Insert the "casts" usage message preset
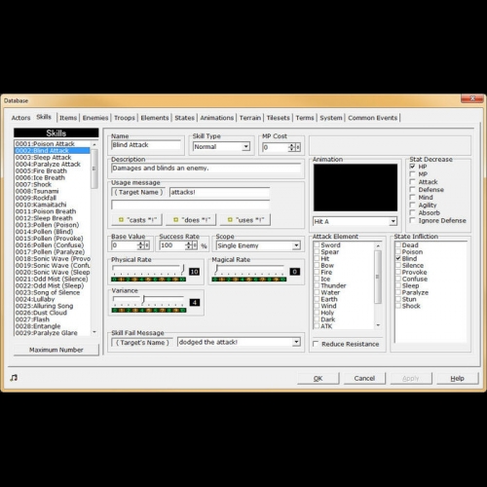The width and height of the screenshot is (487, 487). click(x=136, y=220)
